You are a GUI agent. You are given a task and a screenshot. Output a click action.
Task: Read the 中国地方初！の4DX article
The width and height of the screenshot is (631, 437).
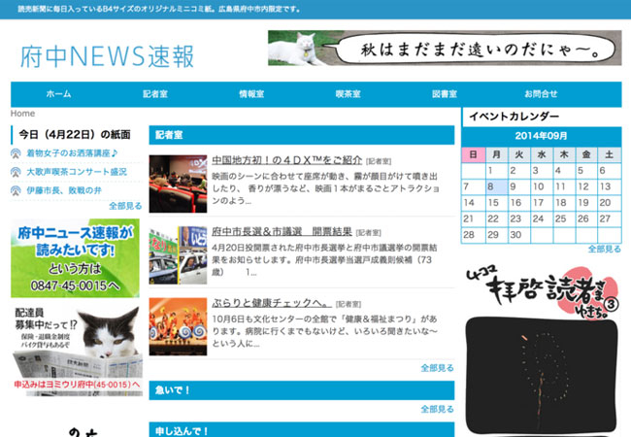click(x=286, y=160)
